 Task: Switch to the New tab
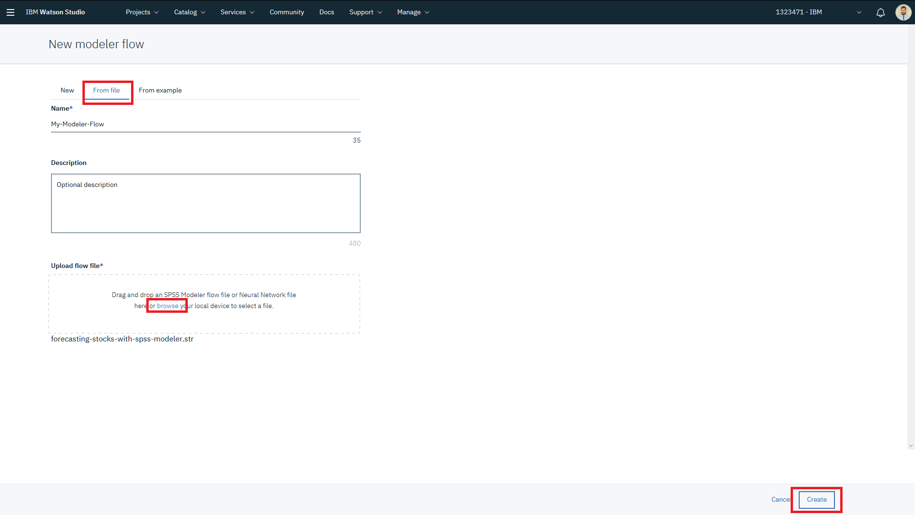tap(67, 90)
